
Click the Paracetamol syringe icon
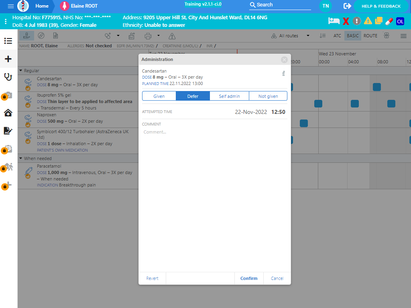[x=28, y=173]
